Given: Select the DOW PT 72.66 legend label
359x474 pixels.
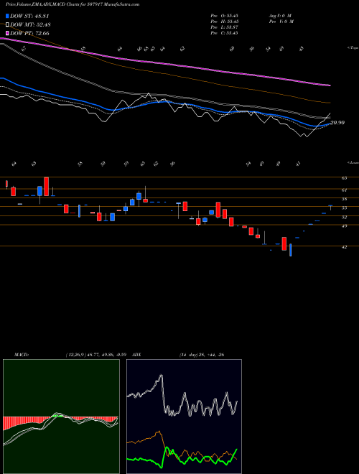Looking at the screenshot, I should 29,33.
